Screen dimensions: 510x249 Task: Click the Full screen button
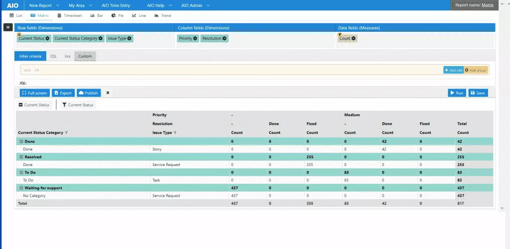35,93
